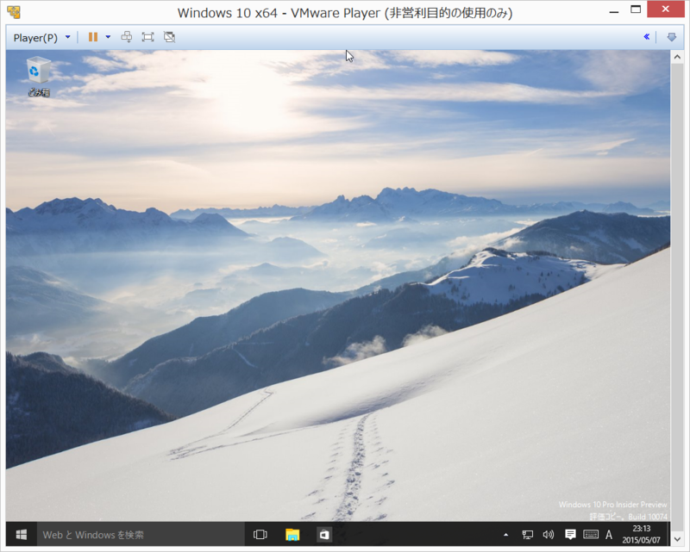
Task: Click the vertical scrollbar up arrow
Action: pyautogui.click(x=677, y=56)
